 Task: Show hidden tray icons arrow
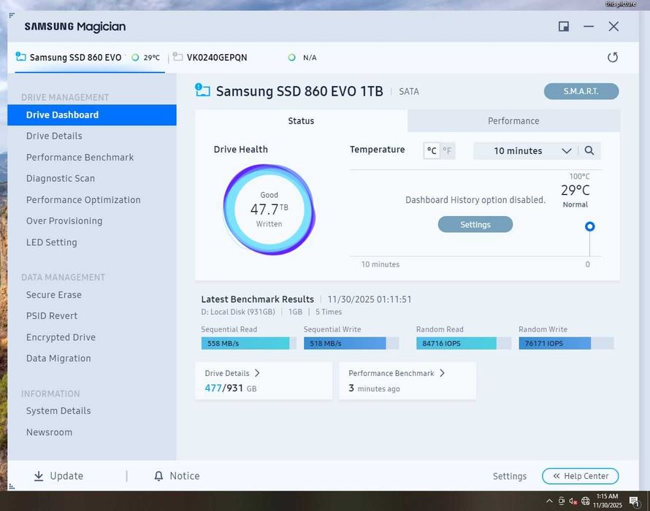pos(549,501)
